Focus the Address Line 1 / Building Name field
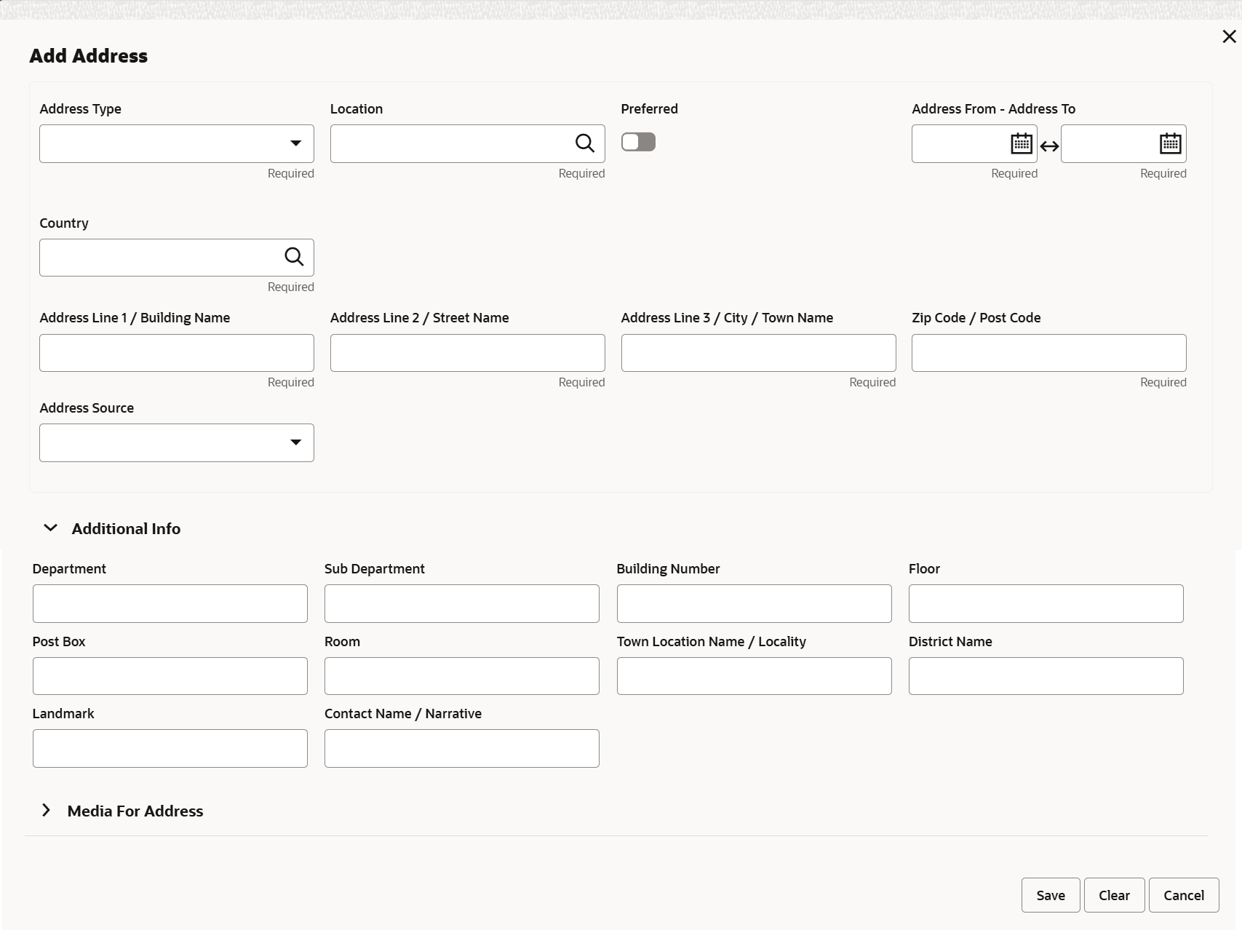Viewport: 1242px width, 930px height. 177,353
